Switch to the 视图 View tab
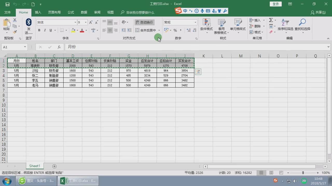This screenshot has height=186, width=332. click(110, 12)
